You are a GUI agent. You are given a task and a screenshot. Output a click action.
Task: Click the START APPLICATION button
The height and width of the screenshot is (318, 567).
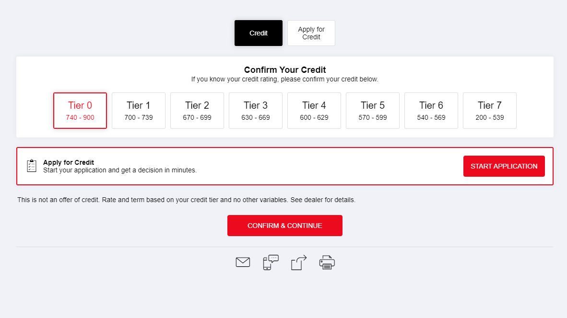click(504, 166)
